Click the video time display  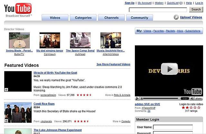pyautogui.click(x=185, y=98)
